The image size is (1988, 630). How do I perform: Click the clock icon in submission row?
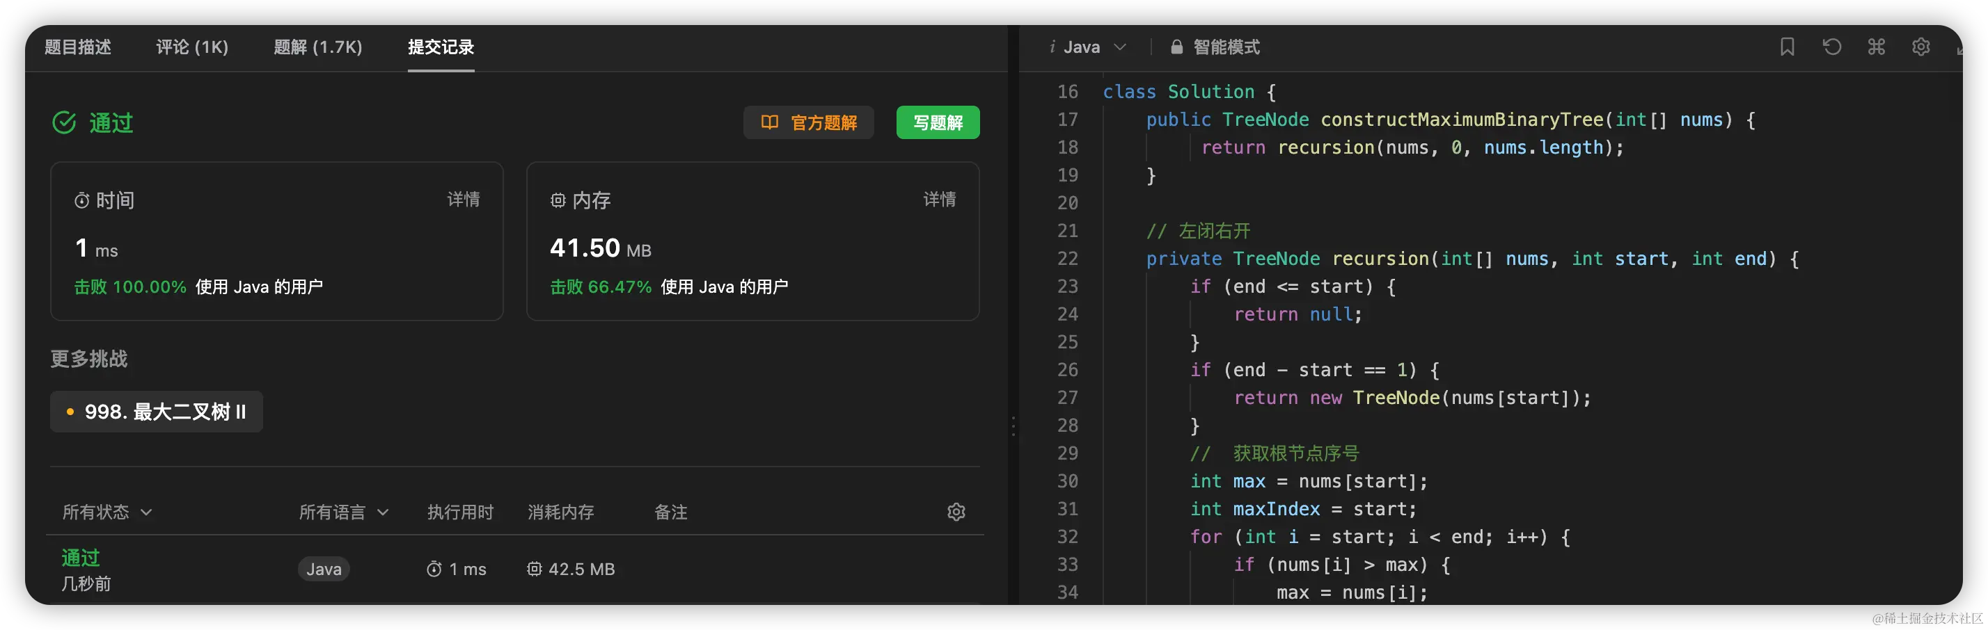[434, 569]
